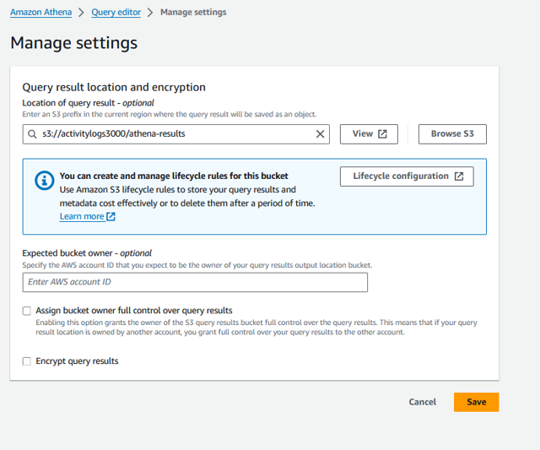Click the 'Encrypt query results' label text
Viewport: 540px width, 450px height.
coord(77,361)
